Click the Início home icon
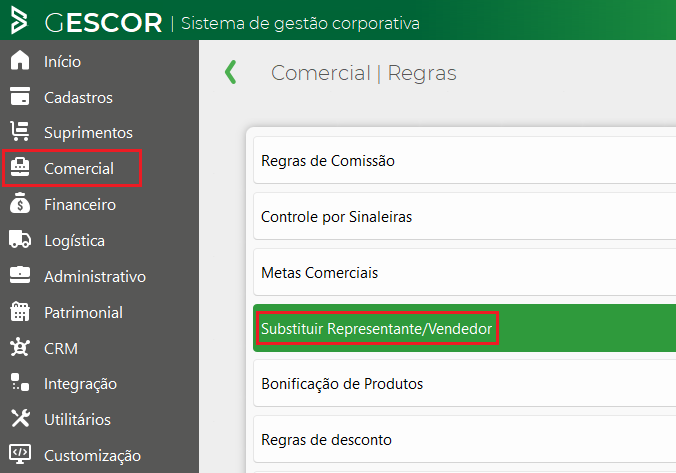The width and height of the screenshot is (676, 473). pos(20,60)
